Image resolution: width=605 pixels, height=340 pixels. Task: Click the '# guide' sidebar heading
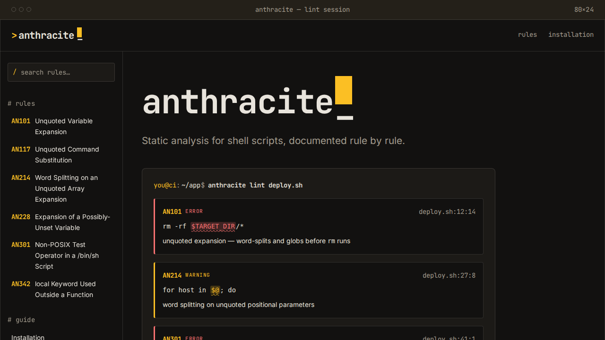point(21,320)
